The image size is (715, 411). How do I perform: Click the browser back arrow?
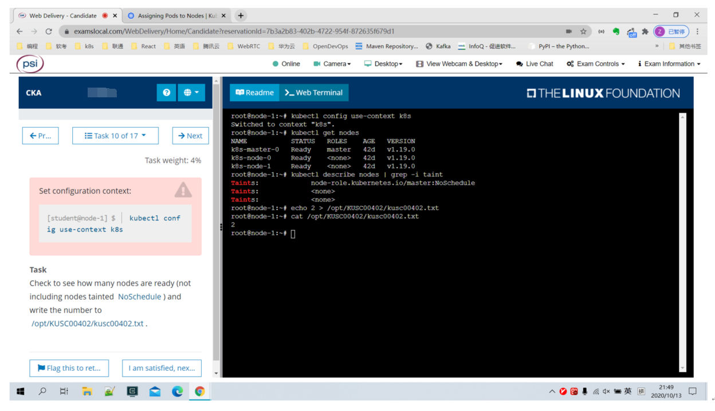(19, 31)
